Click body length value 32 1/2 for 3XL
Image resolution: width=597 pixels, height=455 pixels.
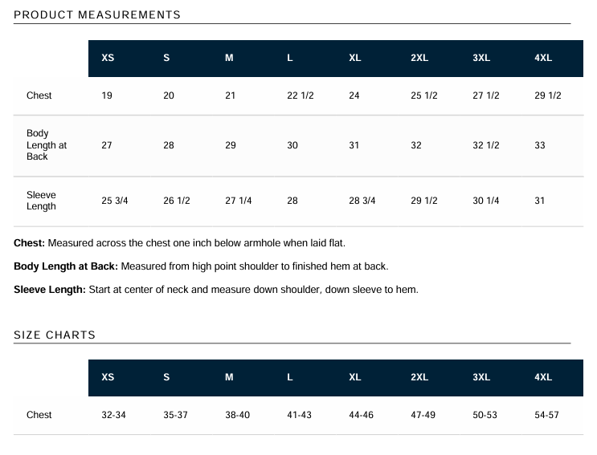point(485,145)
